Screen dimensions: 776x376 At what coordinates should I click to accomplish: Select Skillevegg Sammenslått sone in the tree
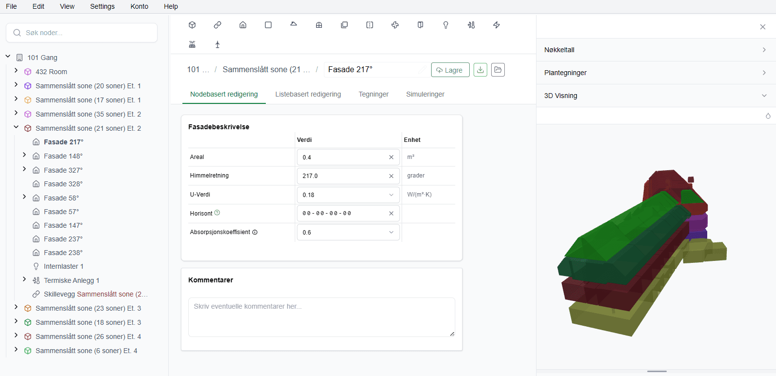(96, 294)
